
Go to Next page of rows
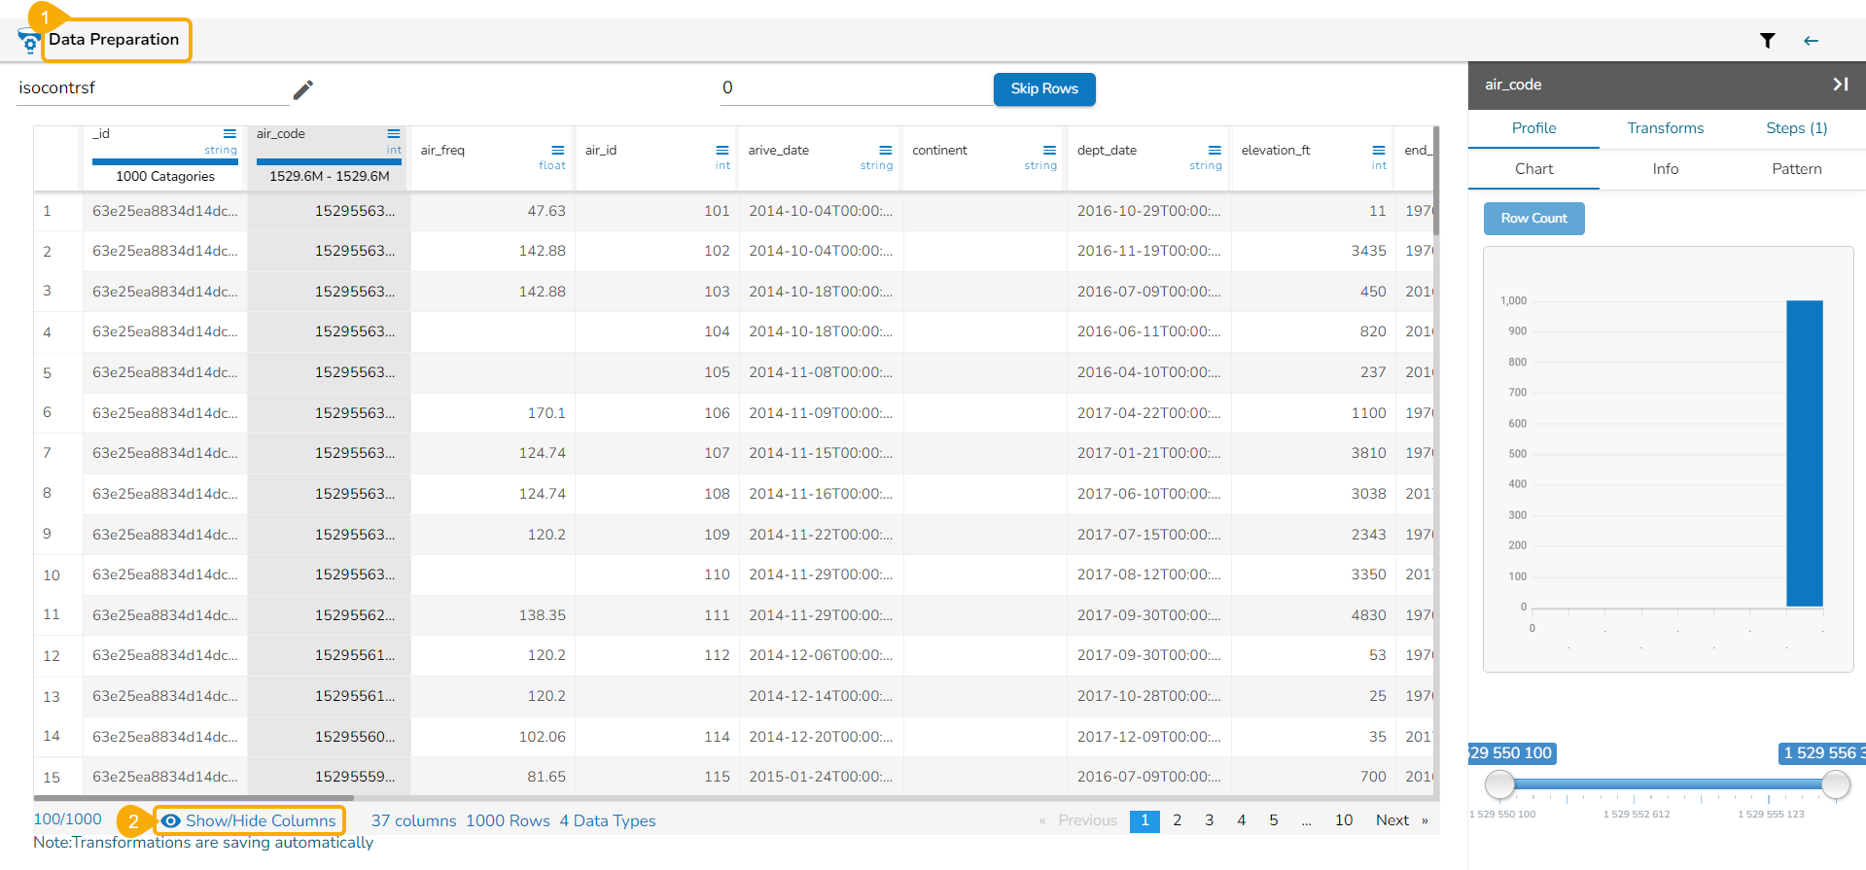(1391, 820)
